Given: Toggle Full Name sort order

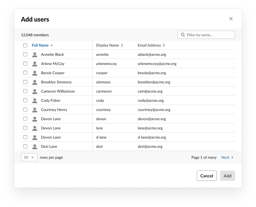Looking at the screenshot, I should coord(42,45).
